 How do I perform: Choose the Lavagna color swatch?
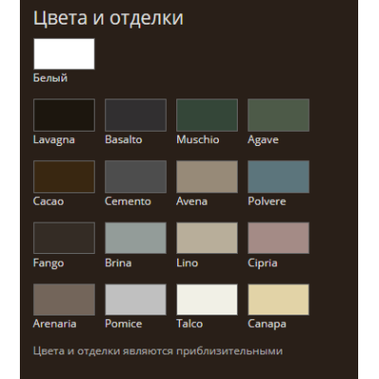coord(64,115)
